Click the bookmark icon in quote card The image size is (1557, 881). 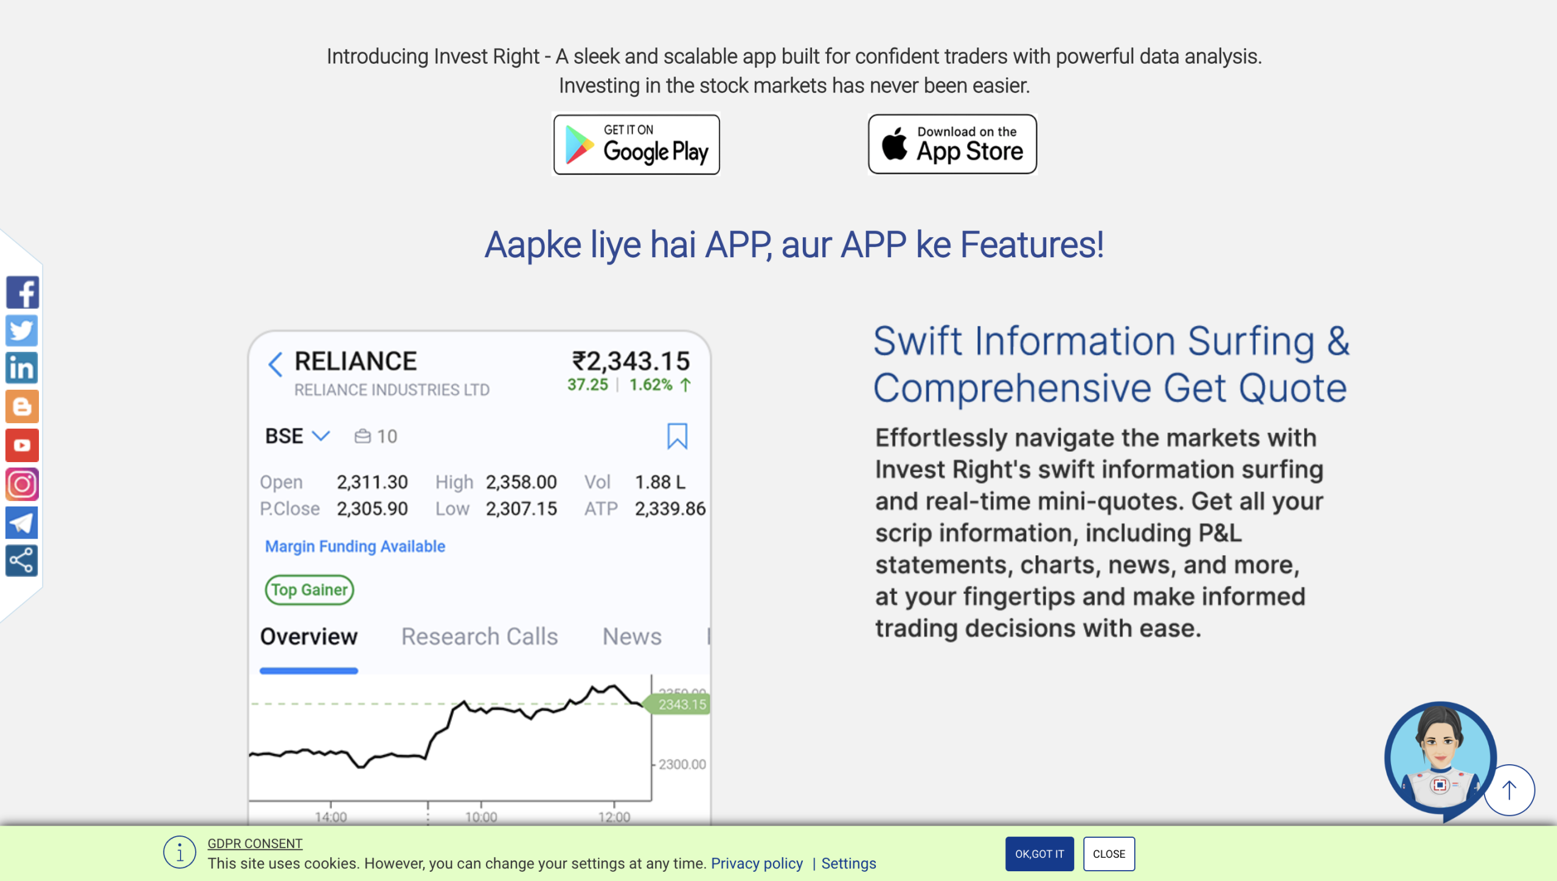click(677, 436)
